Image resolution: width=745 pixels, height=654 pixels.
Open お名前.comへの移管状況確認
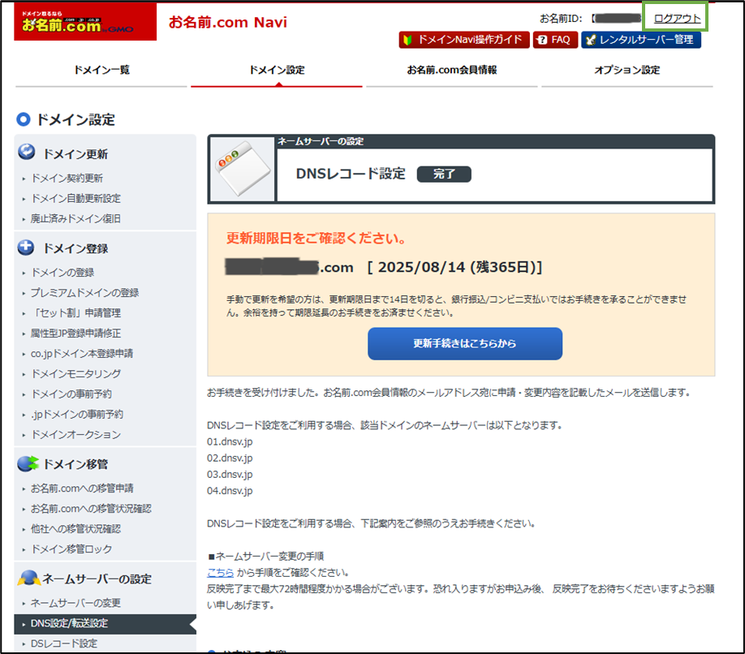click(x=91, y=509)
